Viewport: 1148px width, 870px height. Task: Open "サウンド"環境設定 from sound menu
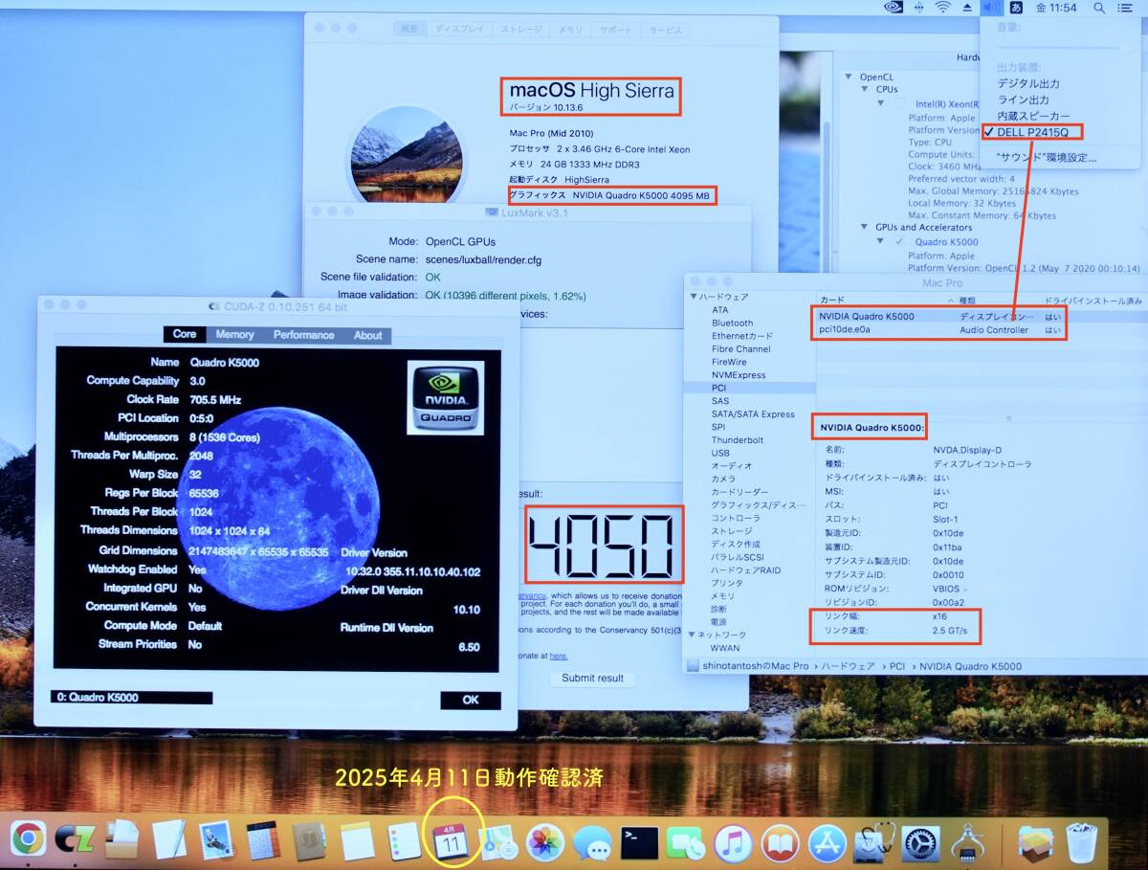point(1047,157)
